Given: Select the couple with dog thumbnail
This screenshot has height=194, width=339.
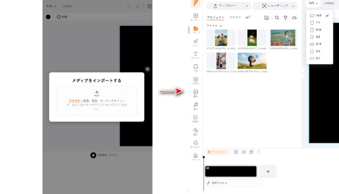Looking at the screenshot, I should click(221, 38).
